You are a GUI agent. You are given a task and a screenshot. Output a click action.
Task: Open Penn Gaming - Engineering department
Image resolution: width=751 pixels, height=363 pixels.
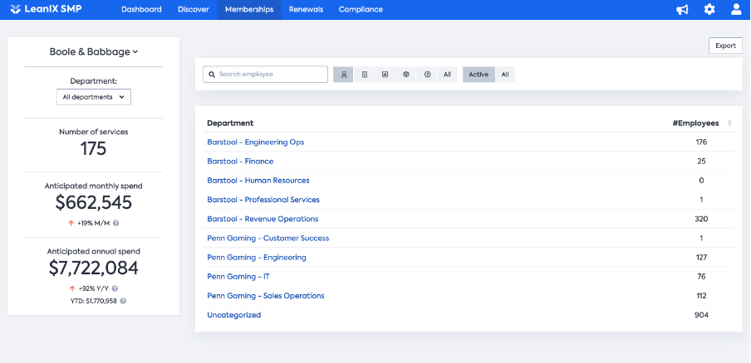(x=256, y=258)
